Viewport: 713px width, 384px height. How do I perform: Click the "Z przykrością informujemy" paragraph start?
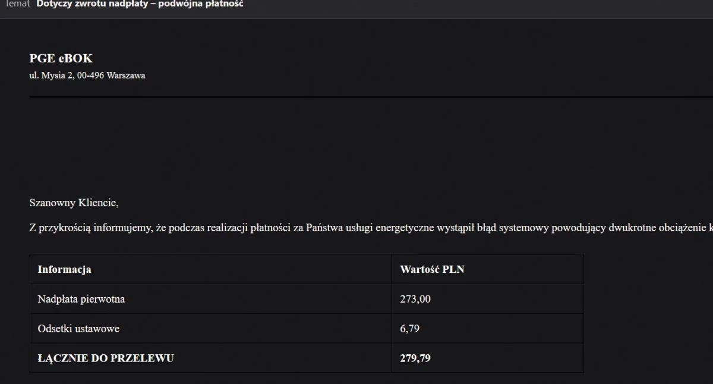pyautogui.click(x=92, y=228)
